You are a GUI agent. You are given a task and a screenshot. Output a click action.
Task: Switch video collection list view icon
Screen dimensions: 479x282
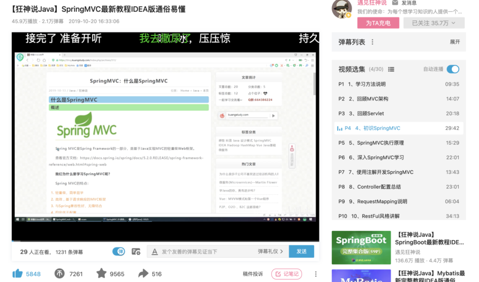coord(391,69)
